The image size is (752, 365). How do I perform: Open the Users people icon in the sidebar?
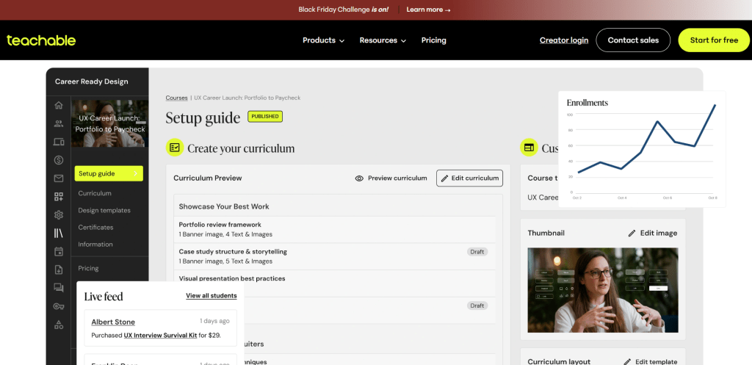pos(59,123)
